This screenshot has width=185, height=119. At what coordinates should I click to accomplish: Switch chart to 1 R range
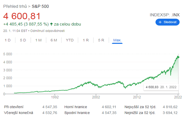pyautogui.click(x=86, y=40)
